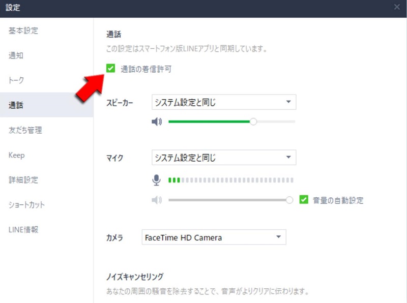Click the microphone icon next to level meter
The height and width of the screenshot is (303, 407).
156,180
